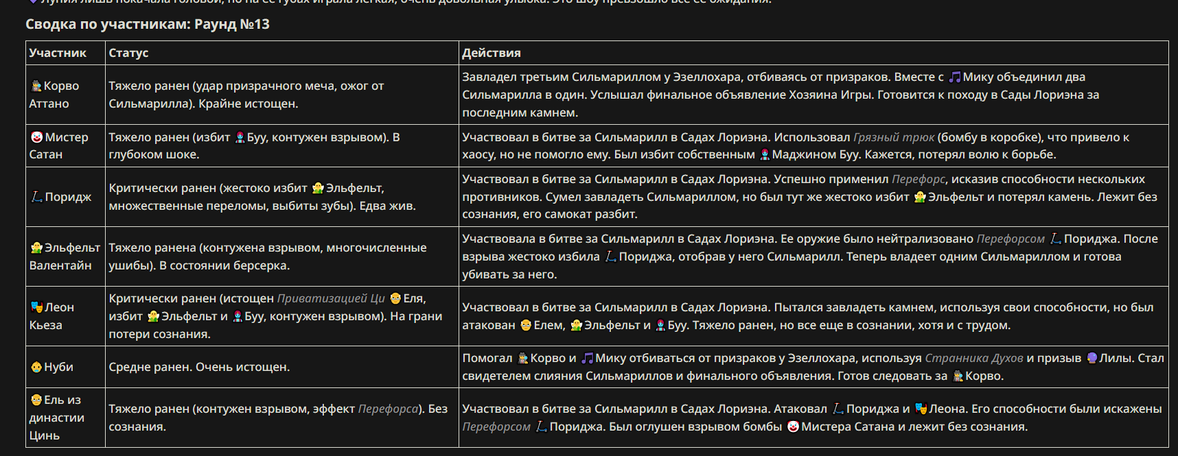Image resolution: width=1178 pixels, height=456 pixels.
Task: Click the emoji beside Ель из династии Цинь
Action: (x=36, y=400)
